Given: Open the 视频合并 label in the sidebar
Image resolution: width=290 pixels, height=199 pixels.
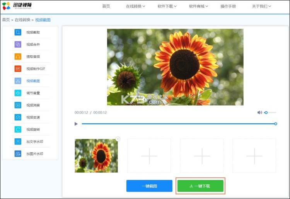Looking at the screenshot, I should tap(33, 44).
